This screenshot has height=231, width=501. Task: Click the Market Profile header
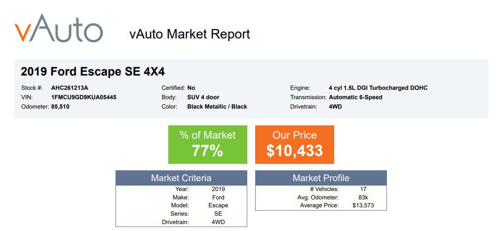(x=321, y=178)
